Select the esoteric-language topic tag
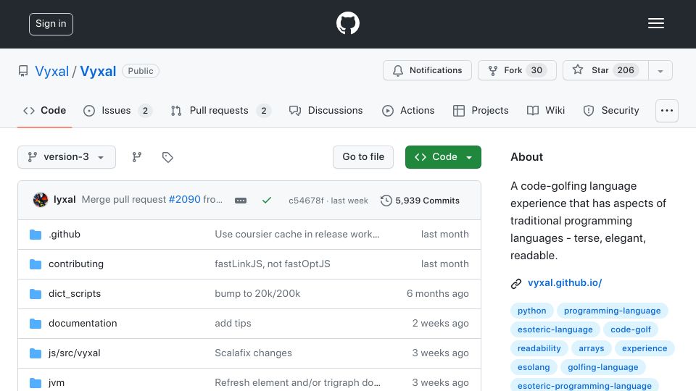696x391 pixels. coord(555,329)
